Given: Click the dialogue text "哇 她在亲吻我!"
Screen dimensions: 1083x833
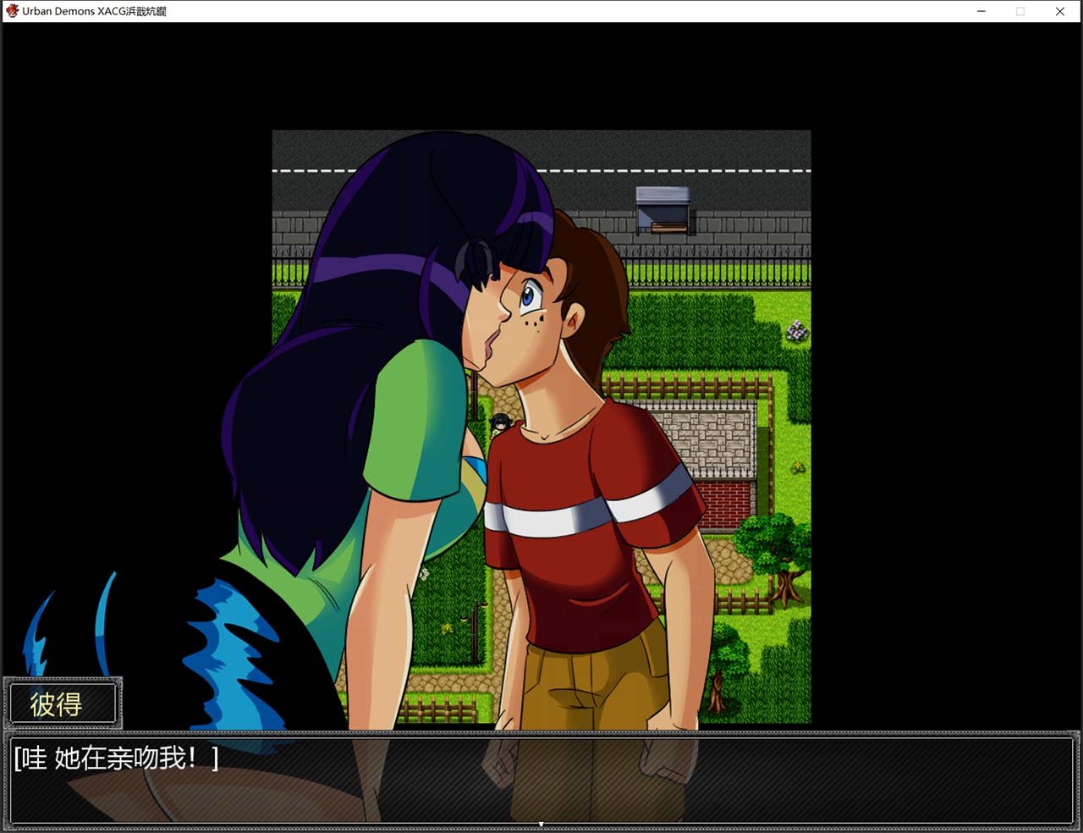Looking at the screenshot, I should pyautogui.click(x=116, y=759).
